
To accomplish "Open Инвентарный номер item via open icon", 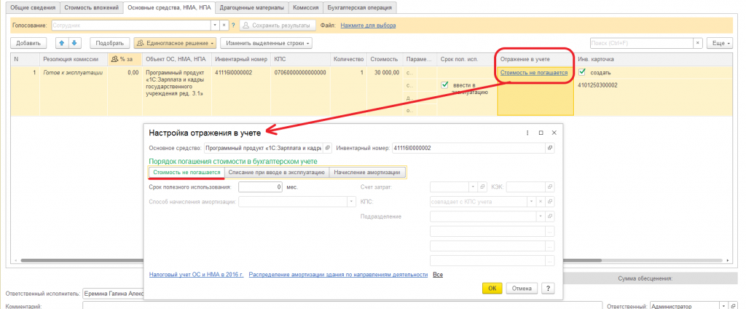I will pos(550,148).
